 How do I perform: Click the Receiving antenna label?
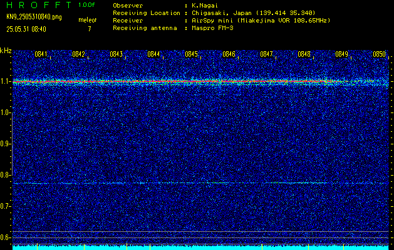point(145,28)
